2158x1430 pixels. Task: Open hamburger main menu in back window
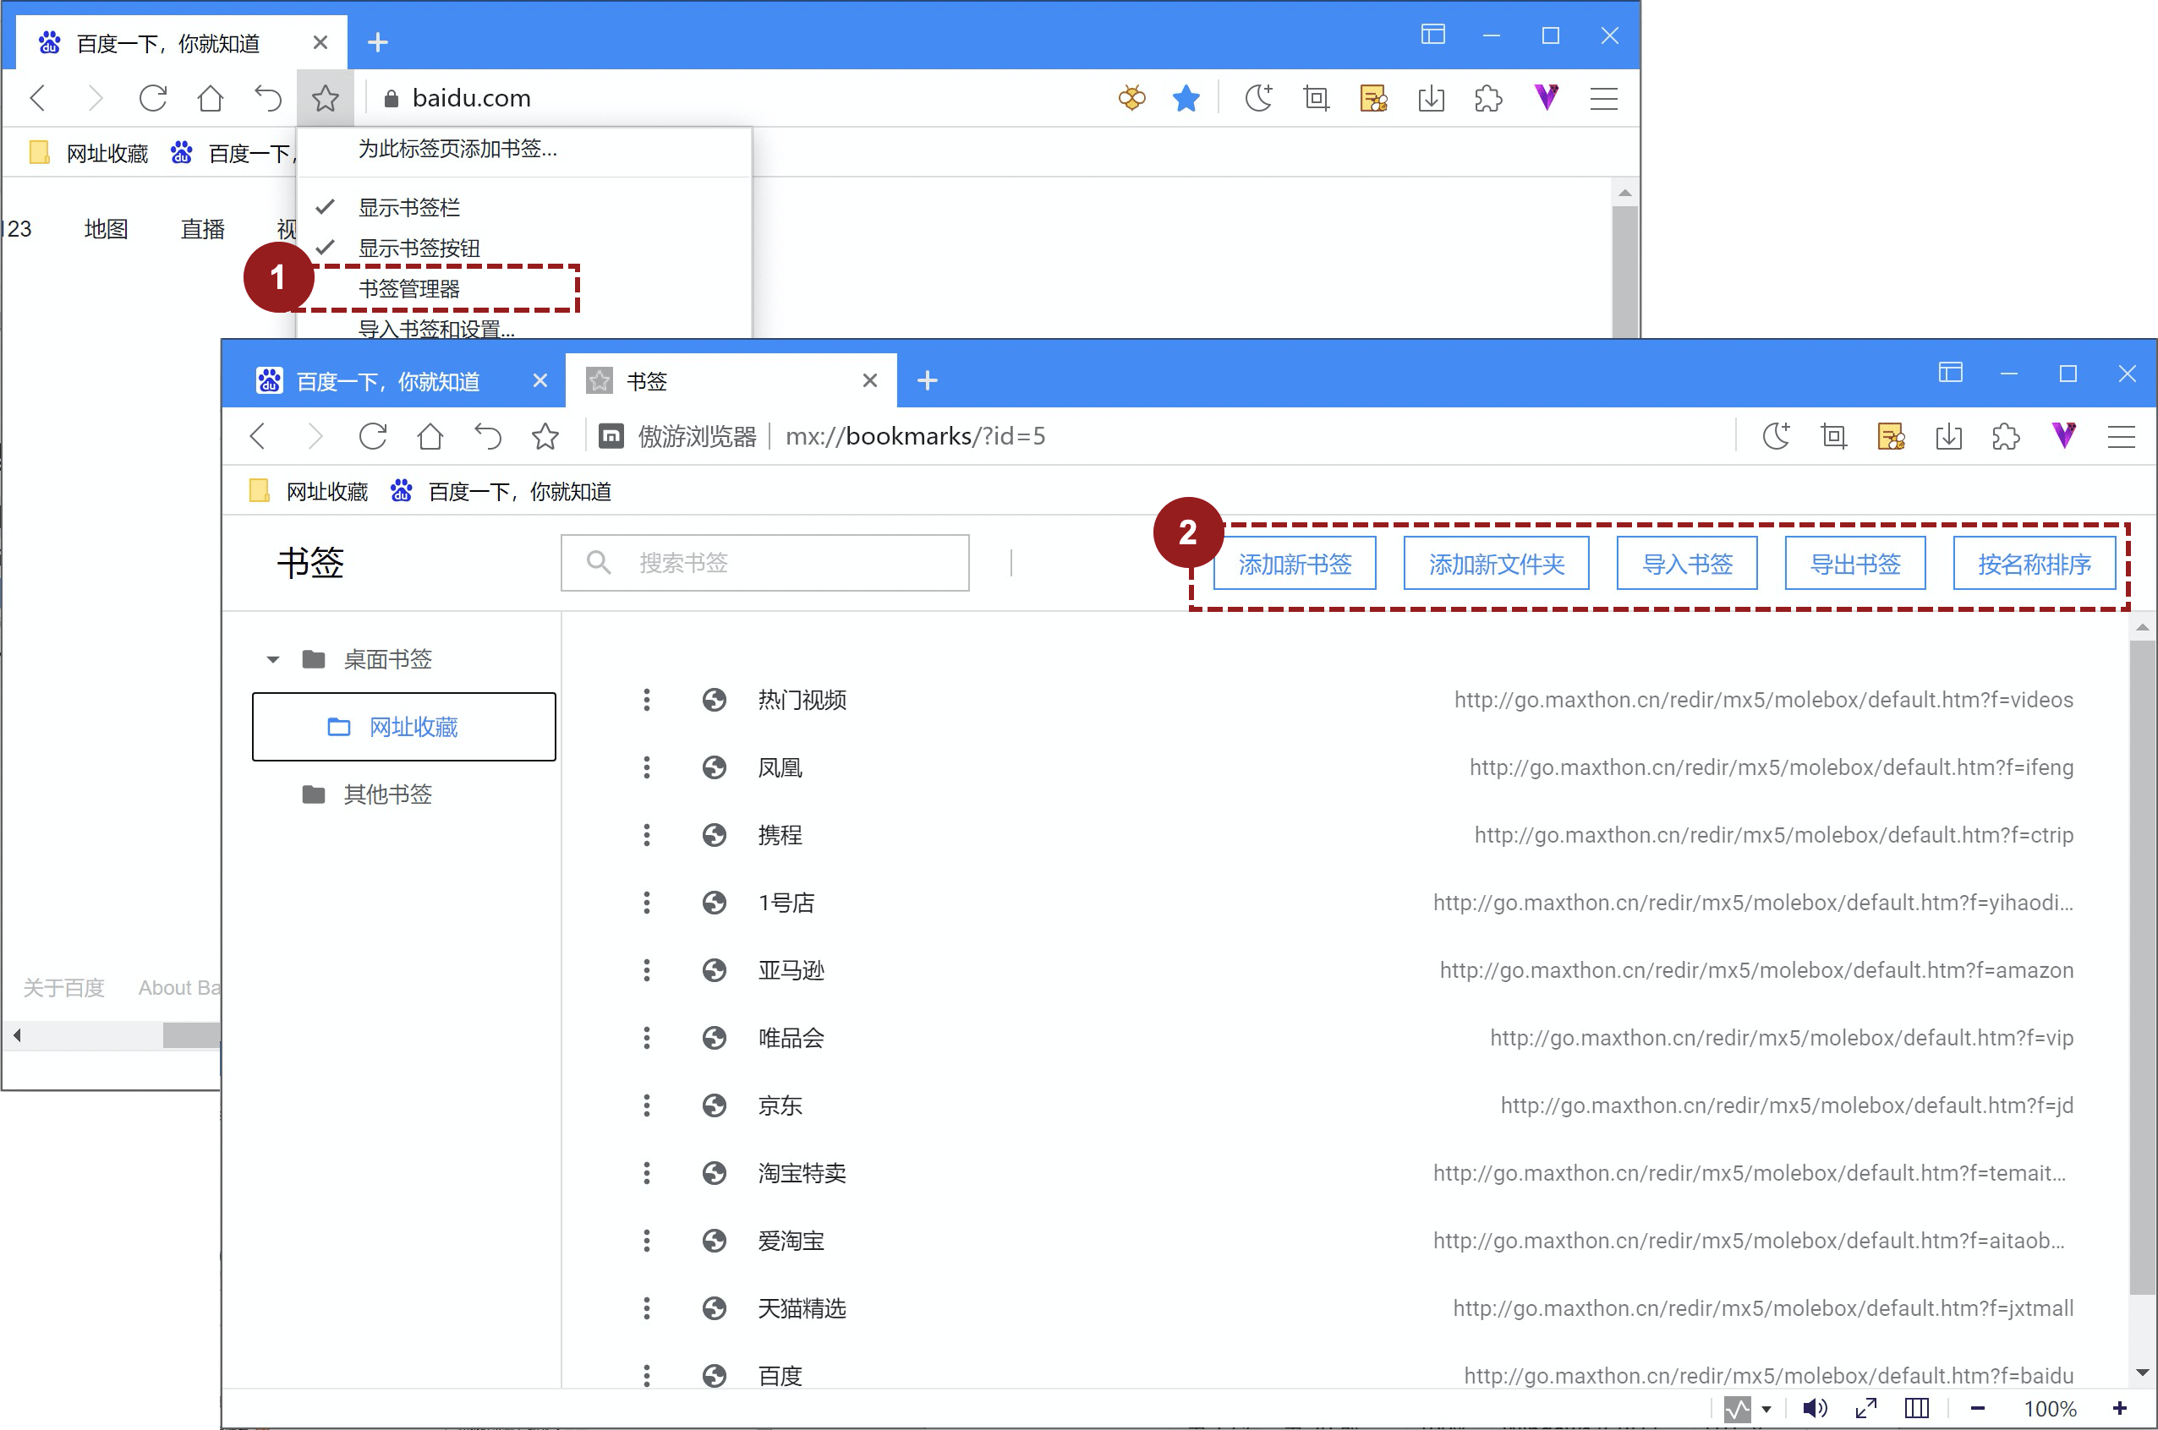click(1603, 97)
